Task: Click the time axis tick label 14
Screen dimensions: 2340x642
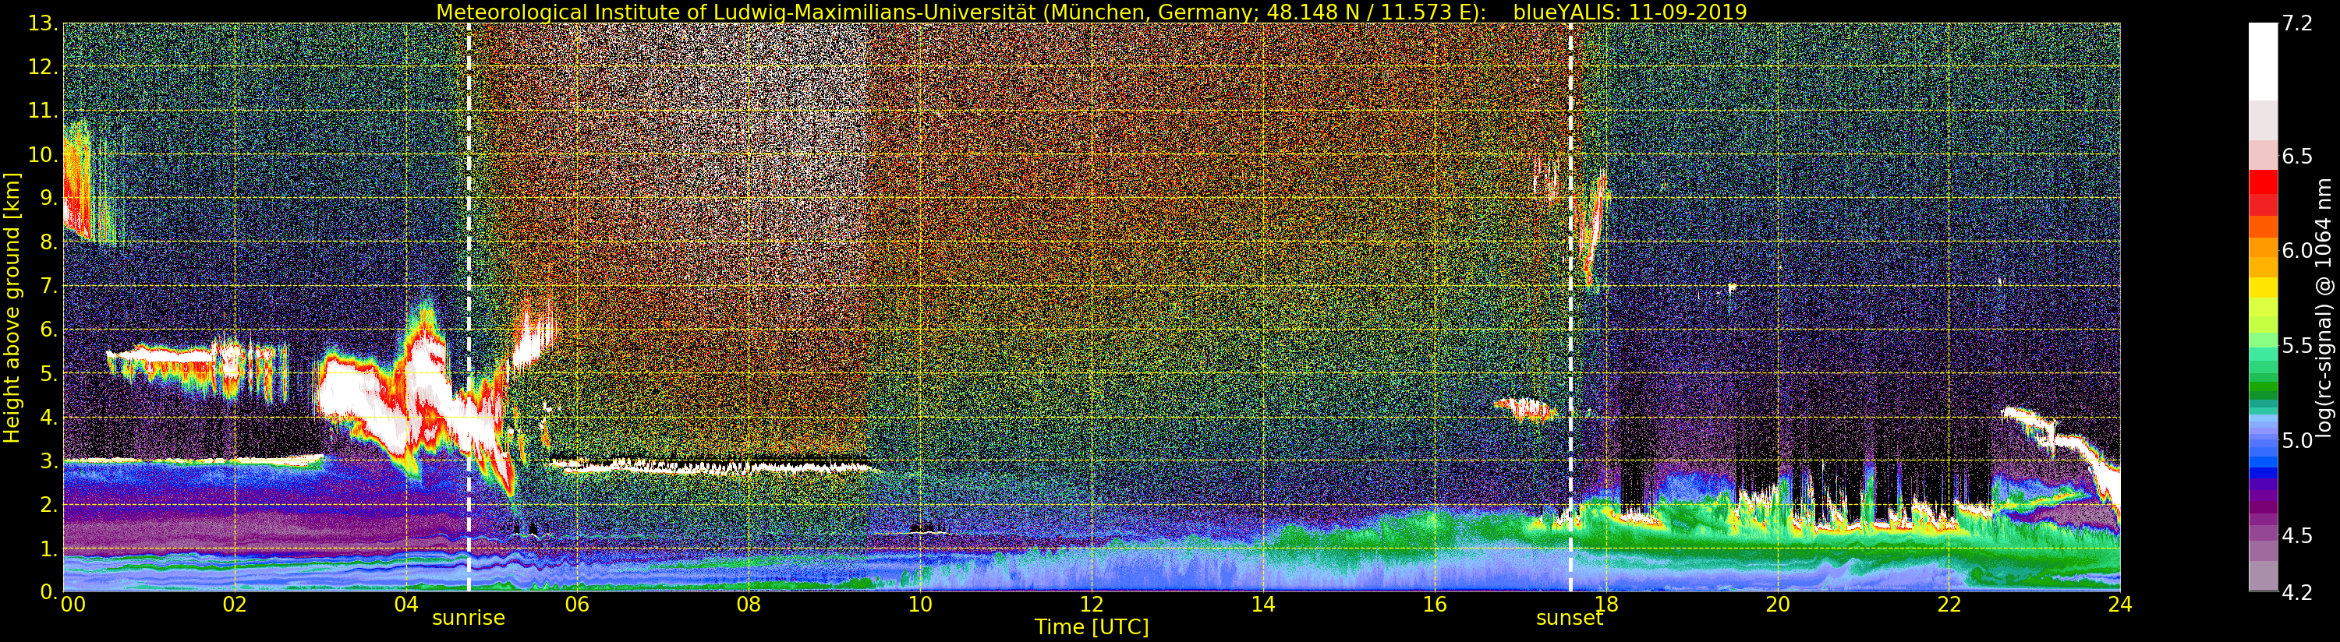Action: pos(1263,604)
